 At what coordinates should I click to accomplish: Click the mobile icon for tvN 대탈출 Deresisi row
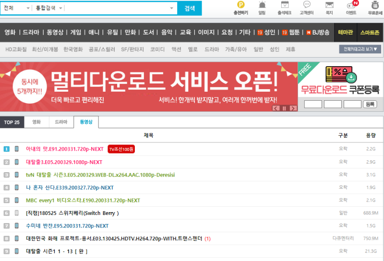17,175
